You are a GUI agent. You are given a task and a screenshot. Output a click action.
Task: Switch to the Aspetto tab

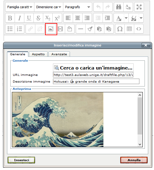[38, 54]
